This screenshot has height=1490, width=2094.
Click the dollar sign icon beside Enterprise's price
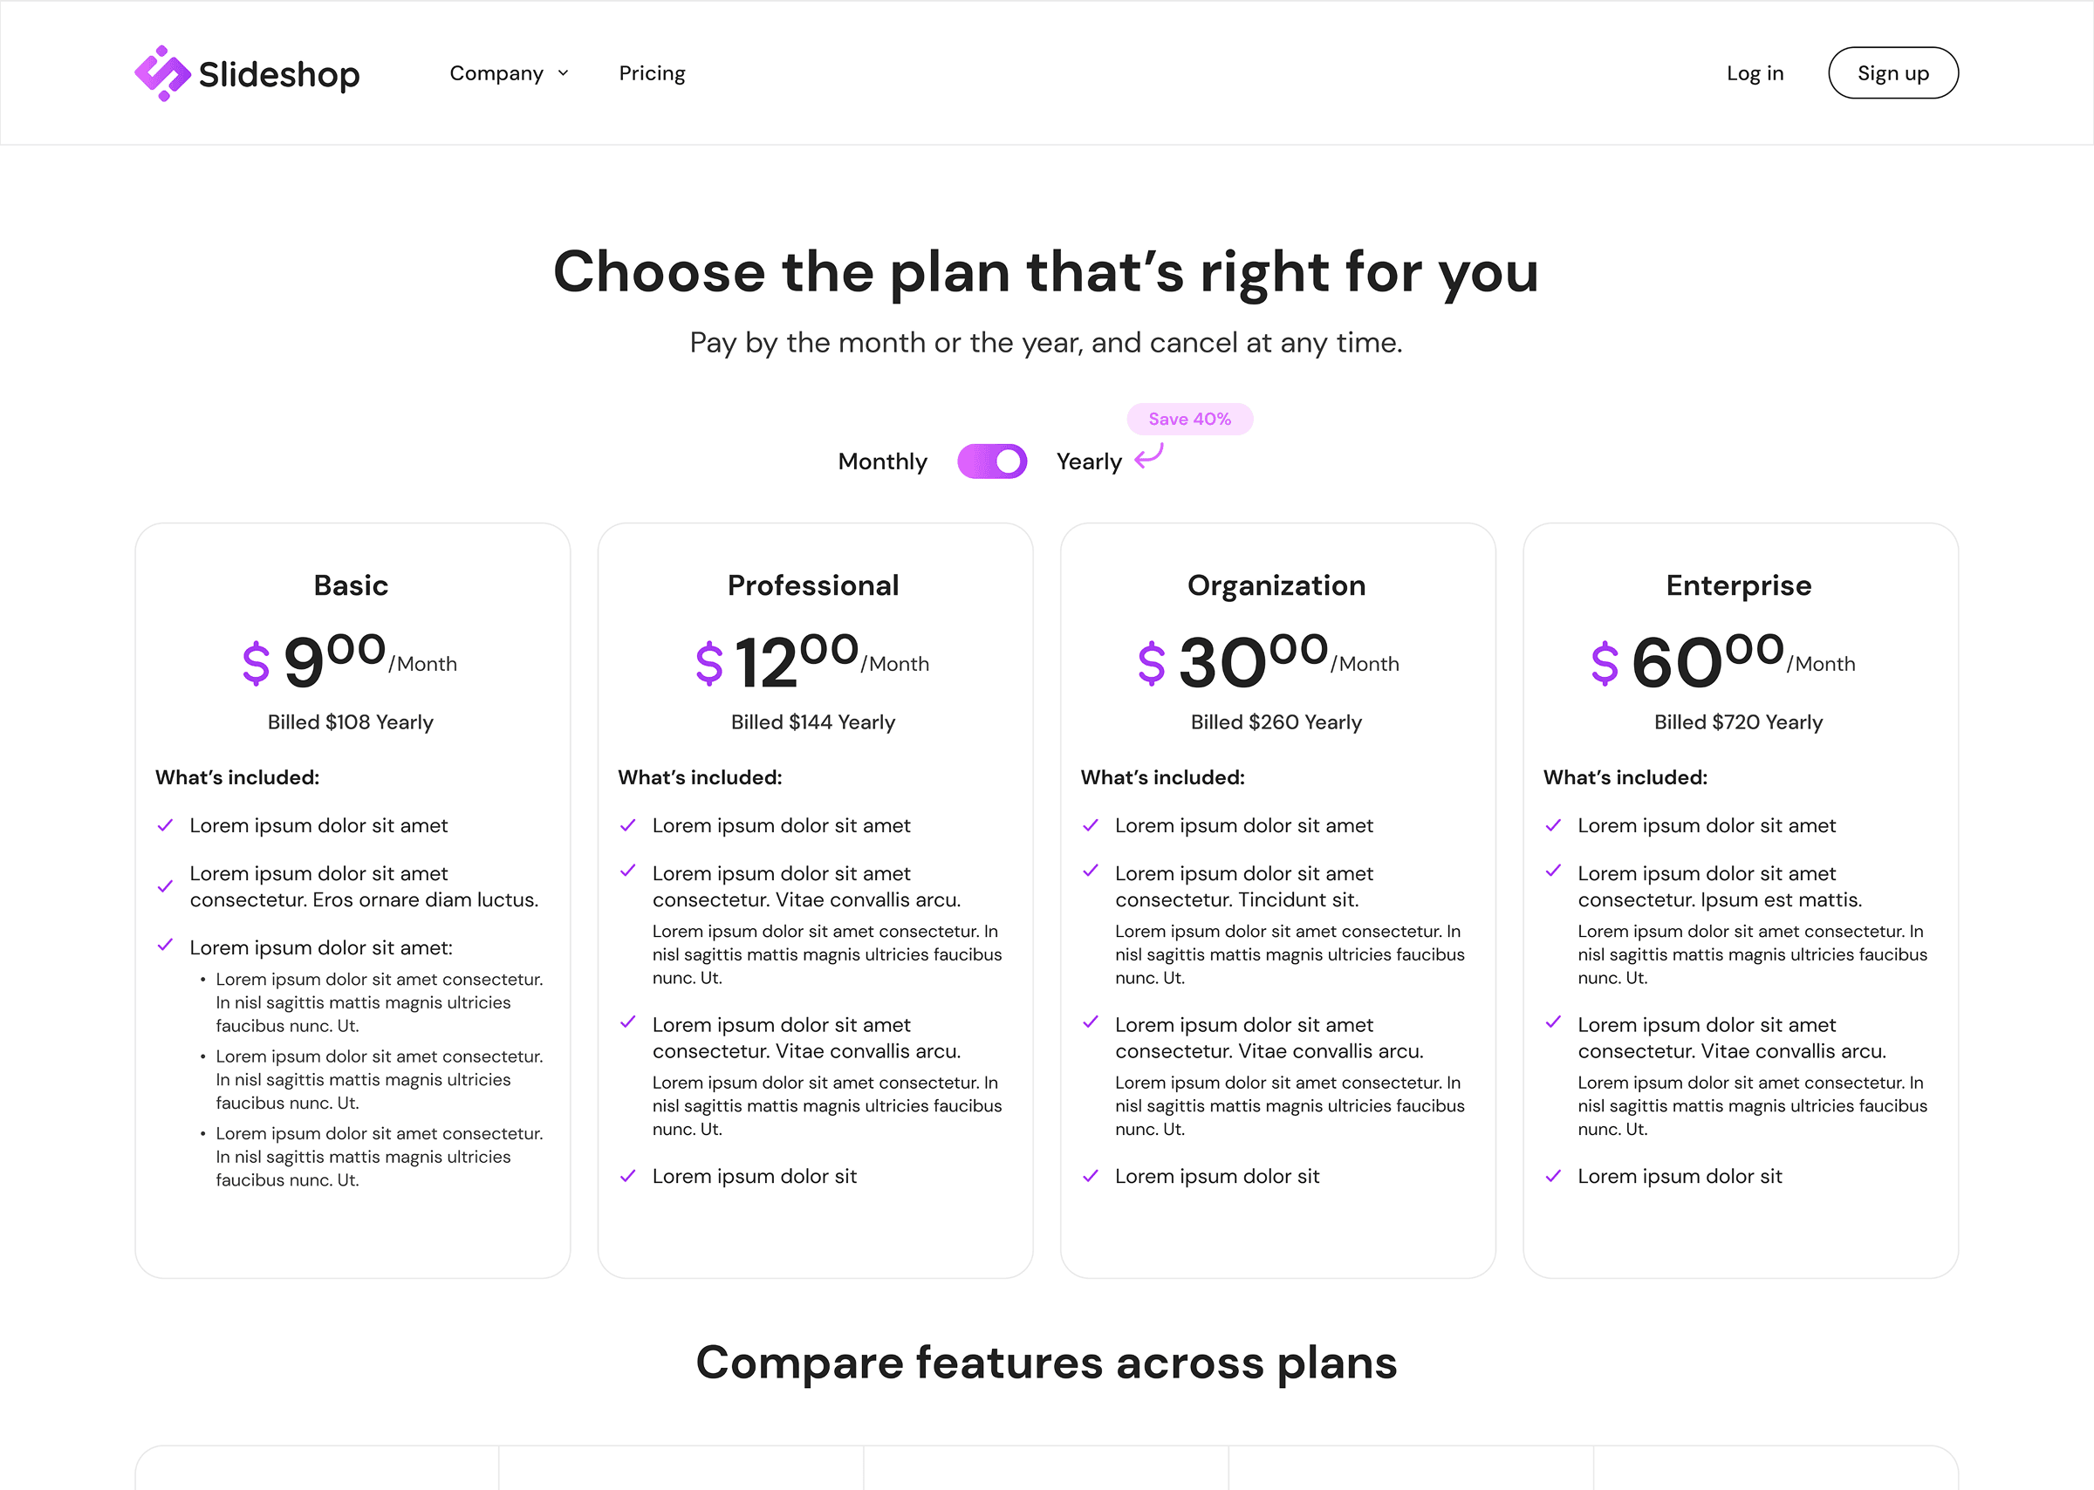click(1604, 662)
